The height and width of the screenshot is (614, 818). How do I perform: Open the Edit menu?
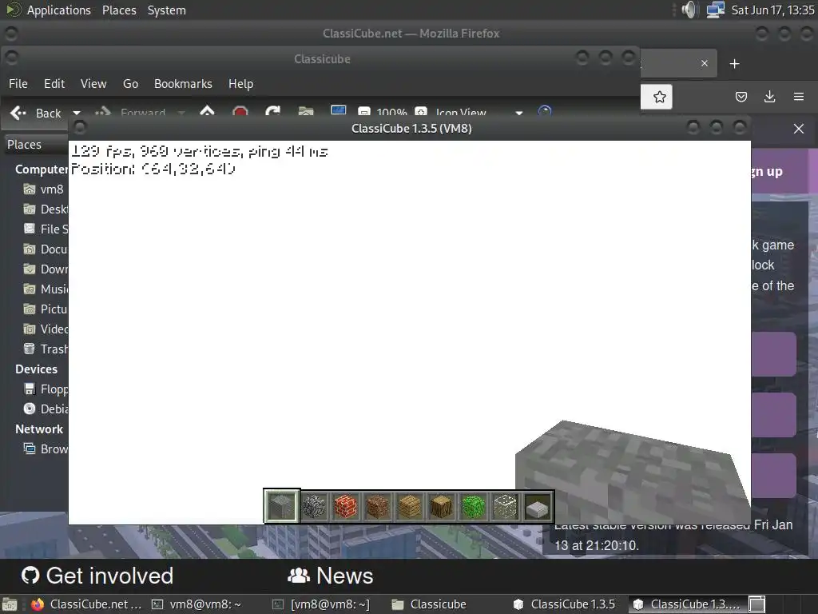click(x=54, y=83)
